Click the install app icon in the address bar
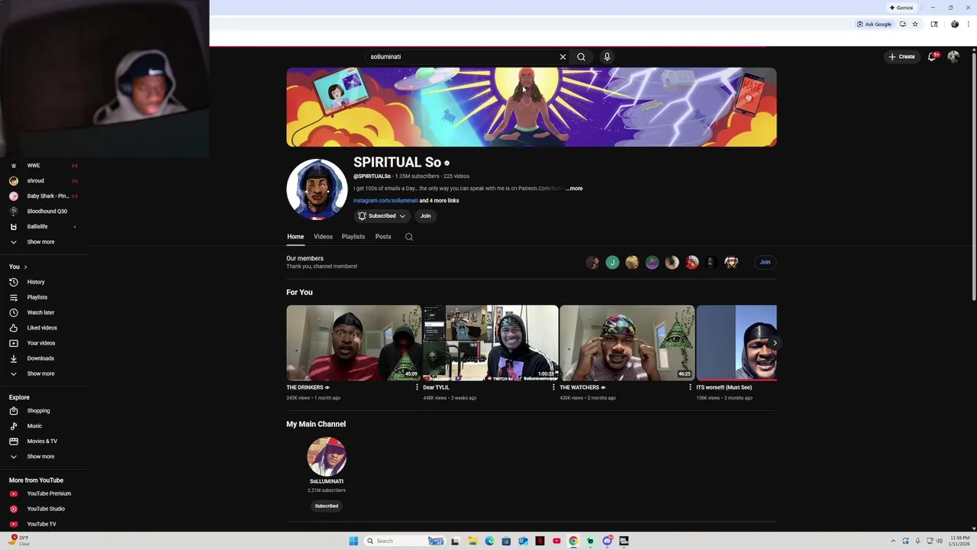This screenshot has height=550, width=977. [902, 24]
